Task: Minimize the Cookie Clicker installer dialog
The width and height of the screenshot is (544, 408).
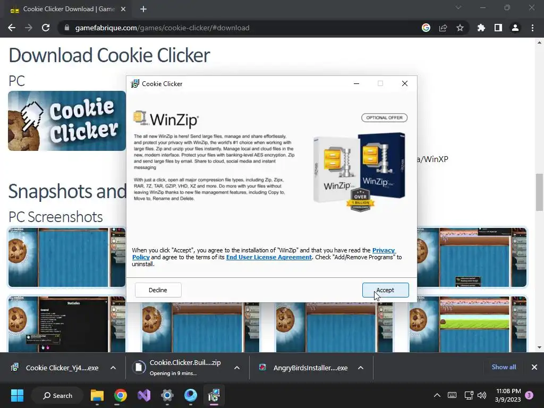Action: [356, 83]
